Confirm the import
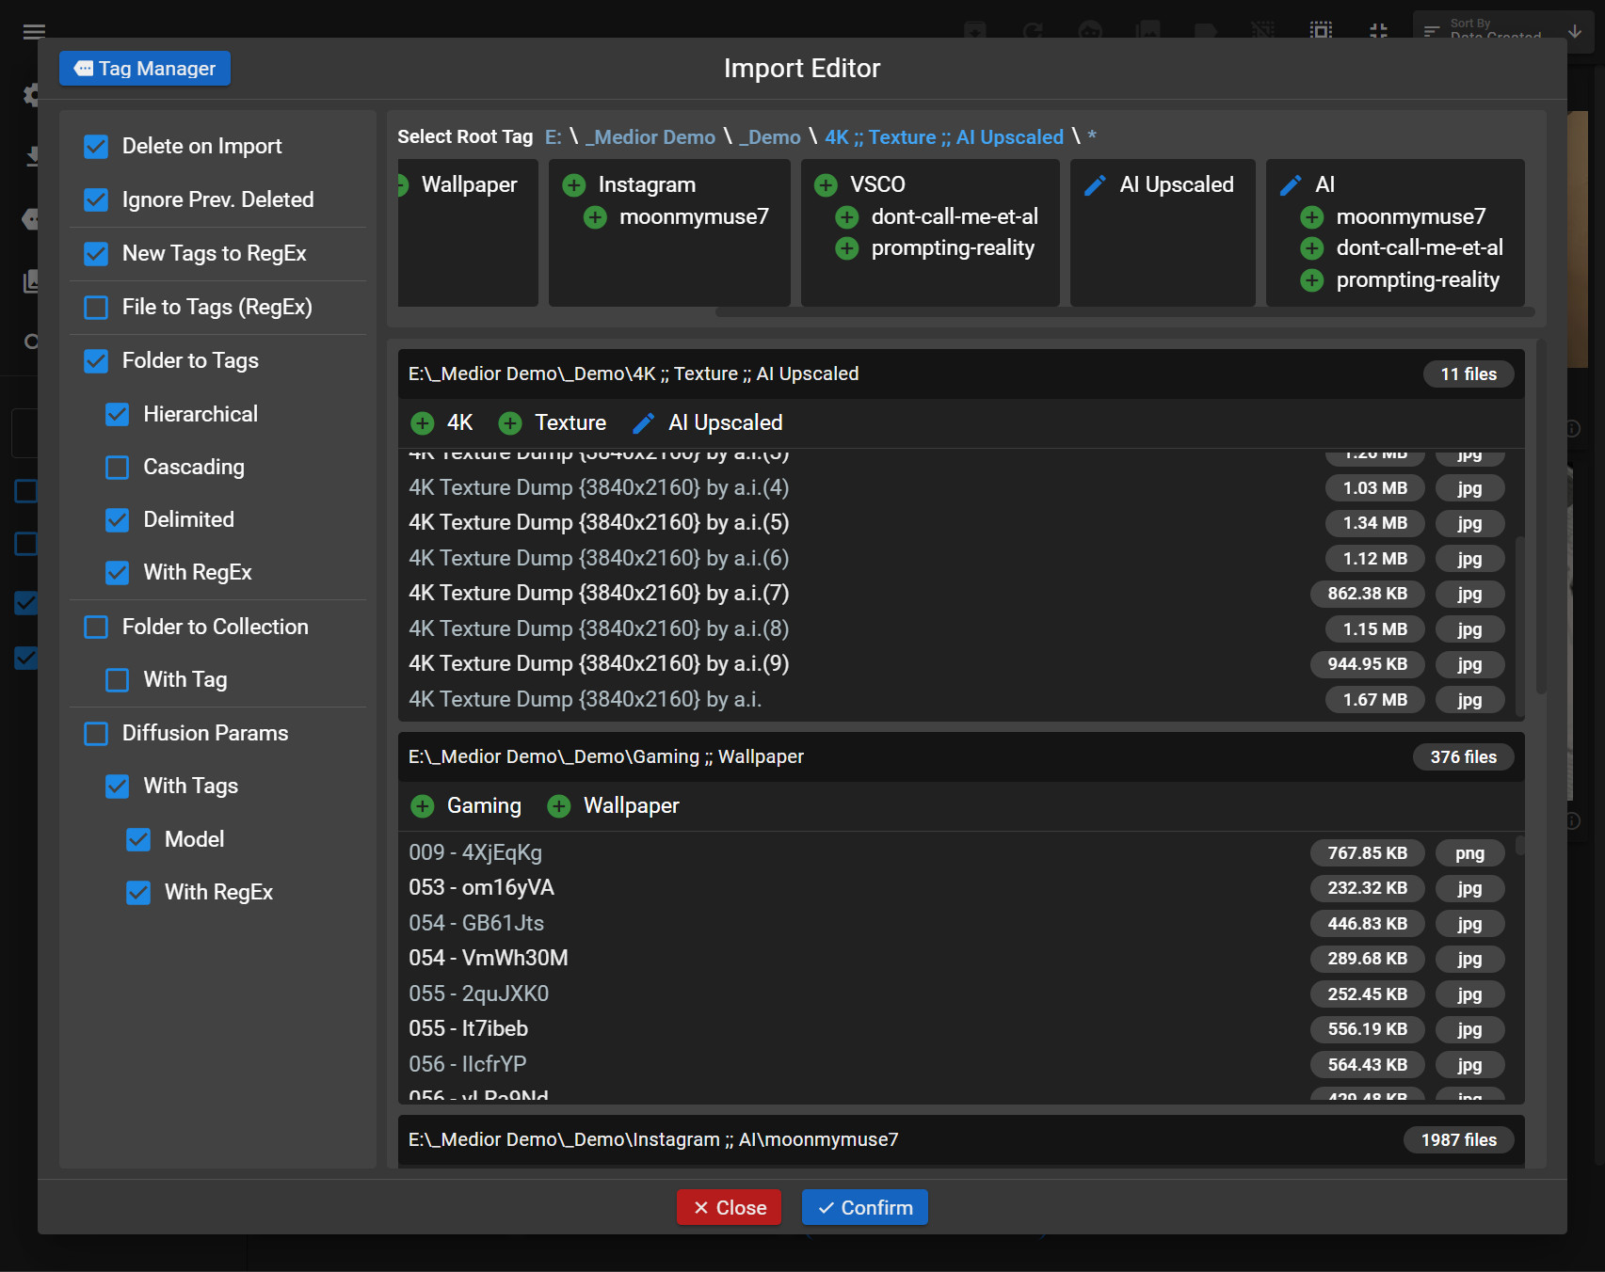 point(864,1208)
